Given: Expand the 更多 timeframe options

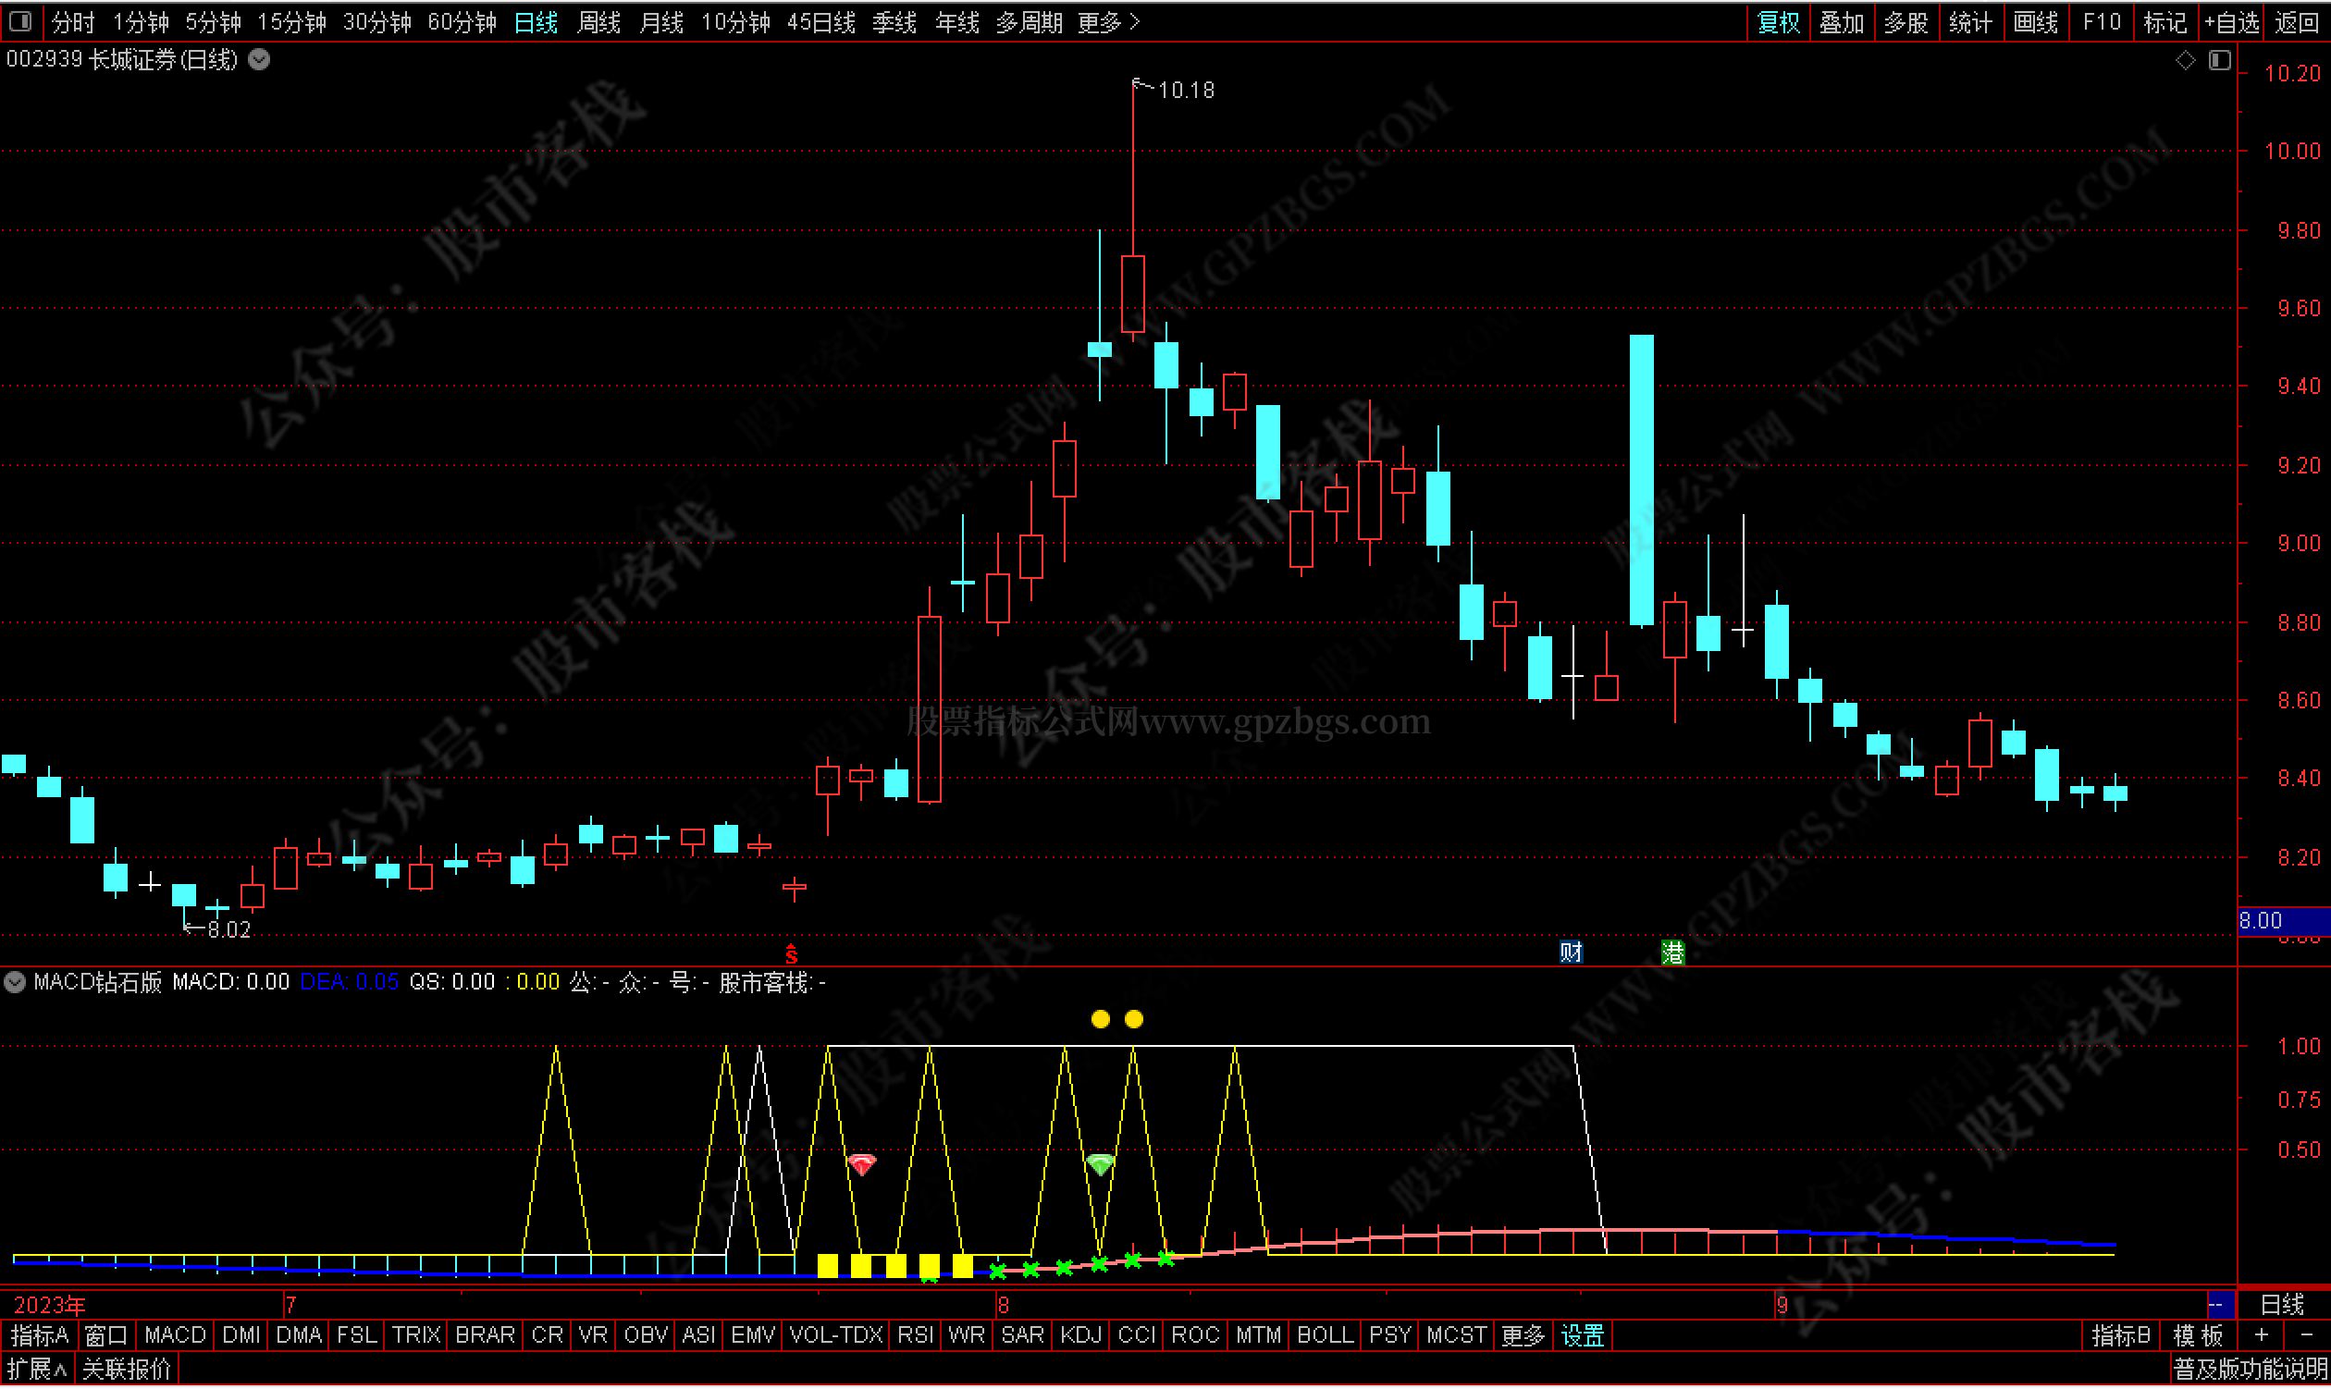Looking at the screenshot, I should pos(1108,21).
